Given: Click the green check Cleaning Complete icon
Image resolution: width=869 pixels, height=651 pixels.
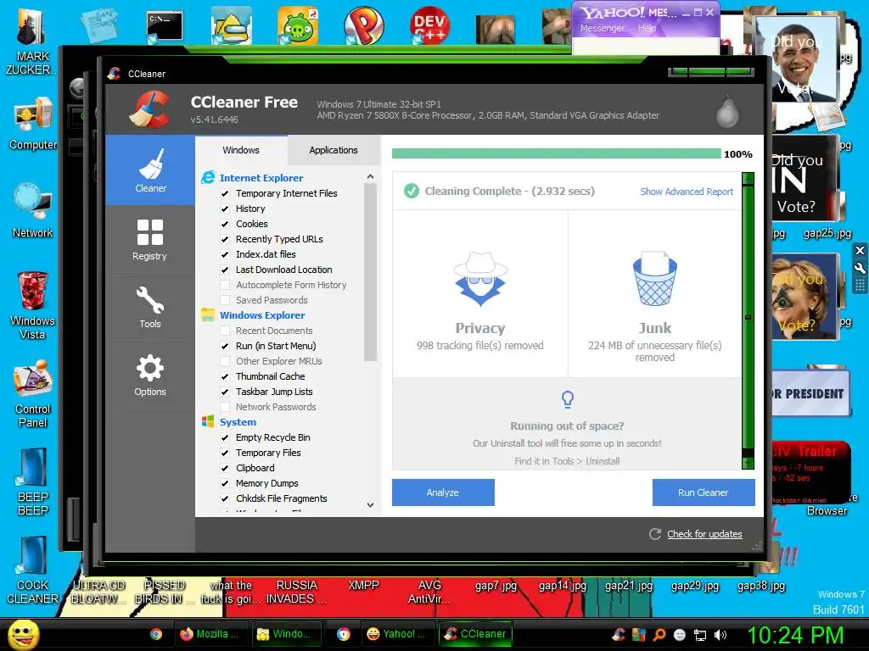Looking at the screenshot, I should point(412,191).
